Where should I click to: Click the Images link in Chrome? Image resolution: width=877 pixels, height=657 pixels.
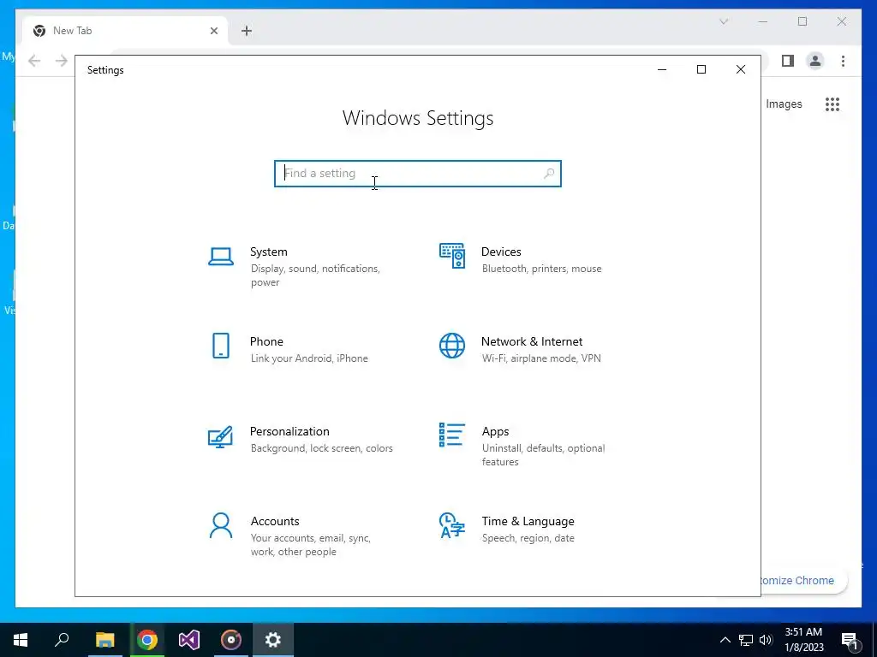click(784, 104)
